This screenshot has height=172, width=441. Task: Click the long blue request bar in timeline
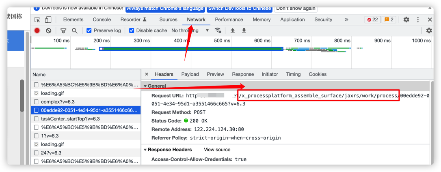tap(191, 49)
